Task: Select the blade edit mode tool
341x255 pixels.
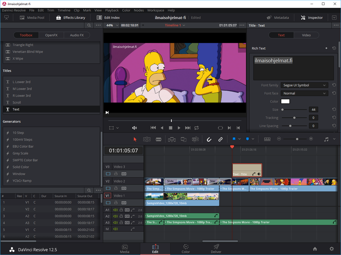Action: [159, 139]
